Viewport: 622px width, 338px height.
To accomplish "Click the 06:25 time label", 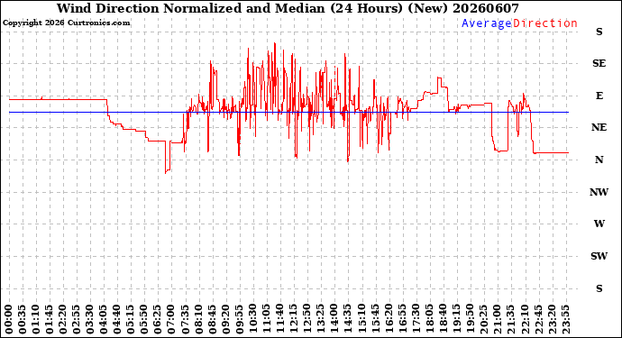I will [x=158, y=319].
